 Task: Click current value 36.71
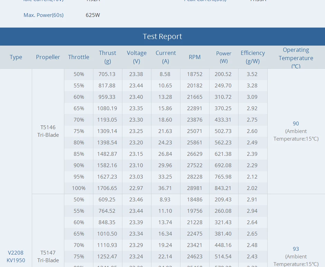(x=165, y=188)
